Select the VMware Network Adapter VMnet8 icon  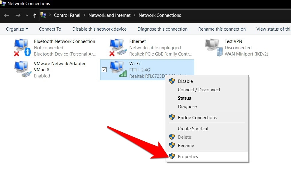(23, 69)
